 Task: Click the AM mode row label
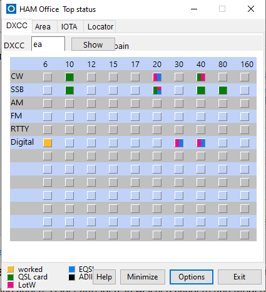(x=17, y=103)
